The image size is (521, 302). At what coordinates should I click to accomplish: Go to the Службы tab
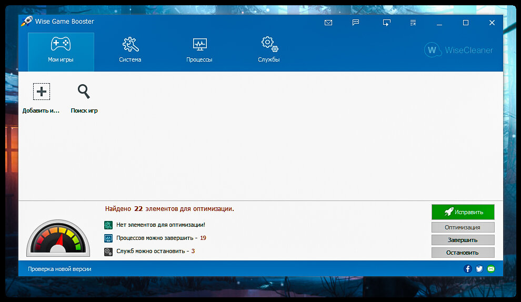(269, 51)
